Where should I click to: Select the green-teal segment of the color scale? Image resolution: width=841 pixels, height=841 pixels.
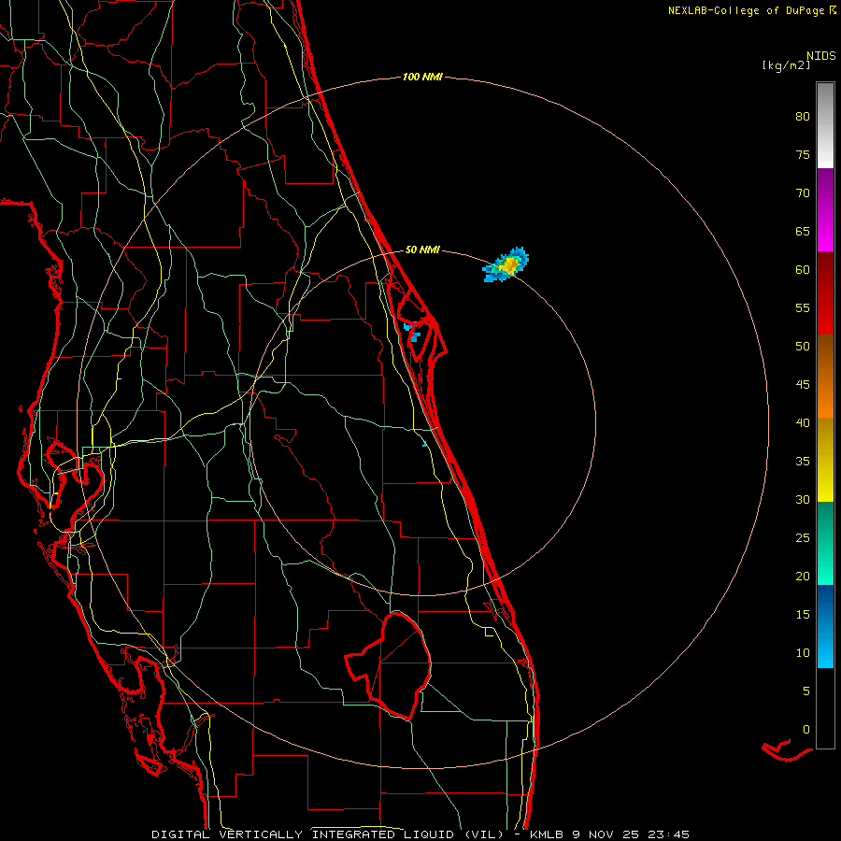click(825, 543)
